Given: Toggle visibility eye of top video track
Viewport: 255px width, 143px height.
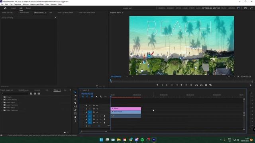Looking at the screenshot, I should tap(97, 106).
